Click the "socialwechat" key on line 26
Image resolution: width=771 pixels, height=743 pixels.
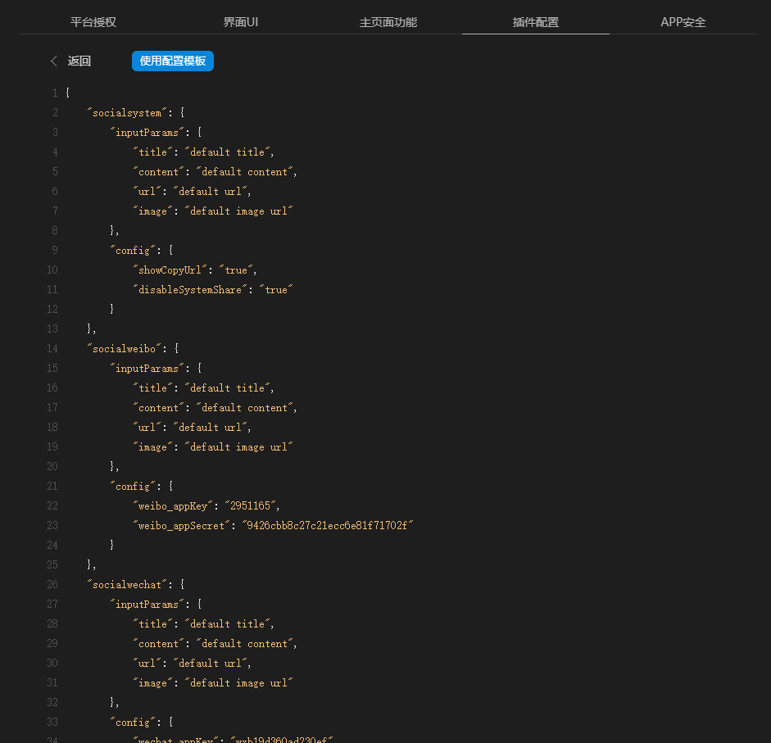click(x=127, y=585)
